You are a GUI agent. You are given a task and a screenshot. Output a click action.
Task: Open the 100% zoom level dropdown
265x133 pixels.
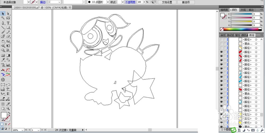click(x=23, y=130)
